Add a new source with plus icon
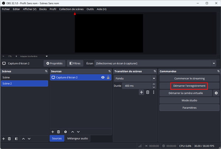The width and height of the screenshot is (221, 149). 53,131
